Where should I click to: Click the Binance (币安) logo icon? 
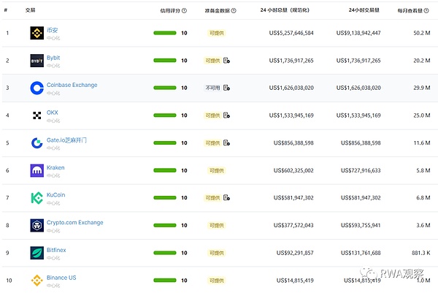(36, 33)
